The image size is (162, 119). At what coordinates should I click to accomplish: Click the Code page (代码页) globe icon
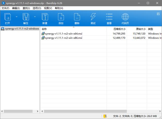pos(125,17)
